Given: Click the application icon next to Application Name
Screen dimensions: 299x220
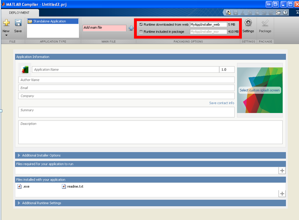Looking at the screenshot, I should tap(25, 70).
